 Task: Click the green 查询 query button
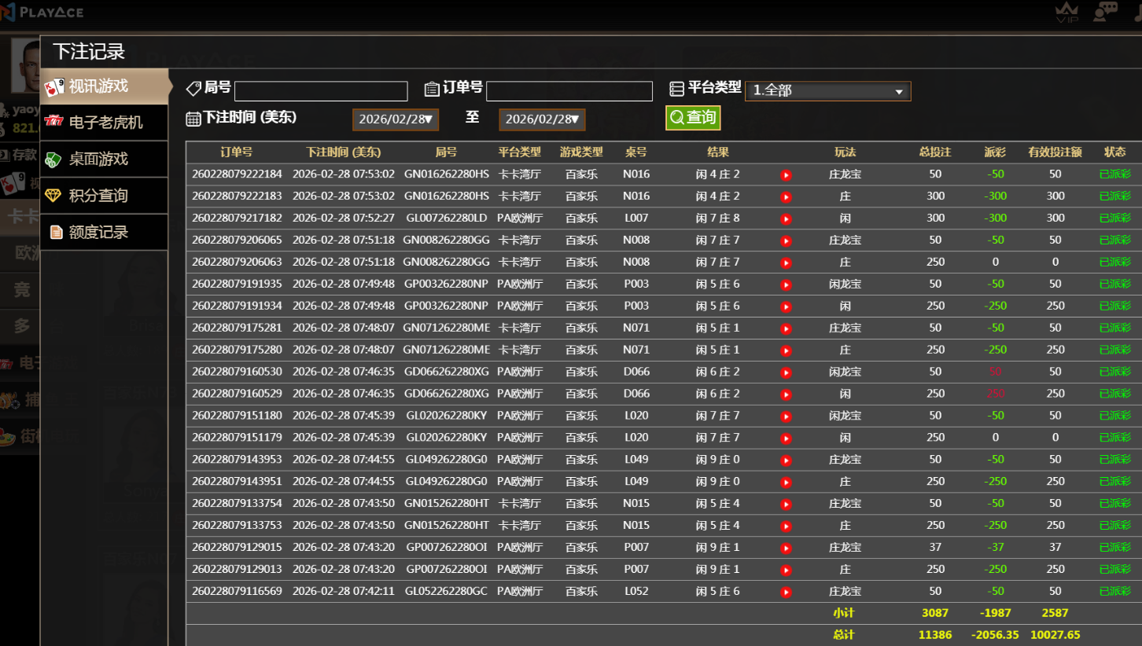tap(692, 117)
